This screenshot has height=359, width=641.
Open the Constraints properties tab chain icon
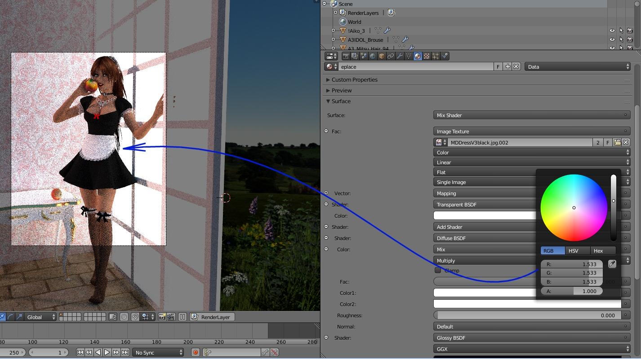coord(391,56)
